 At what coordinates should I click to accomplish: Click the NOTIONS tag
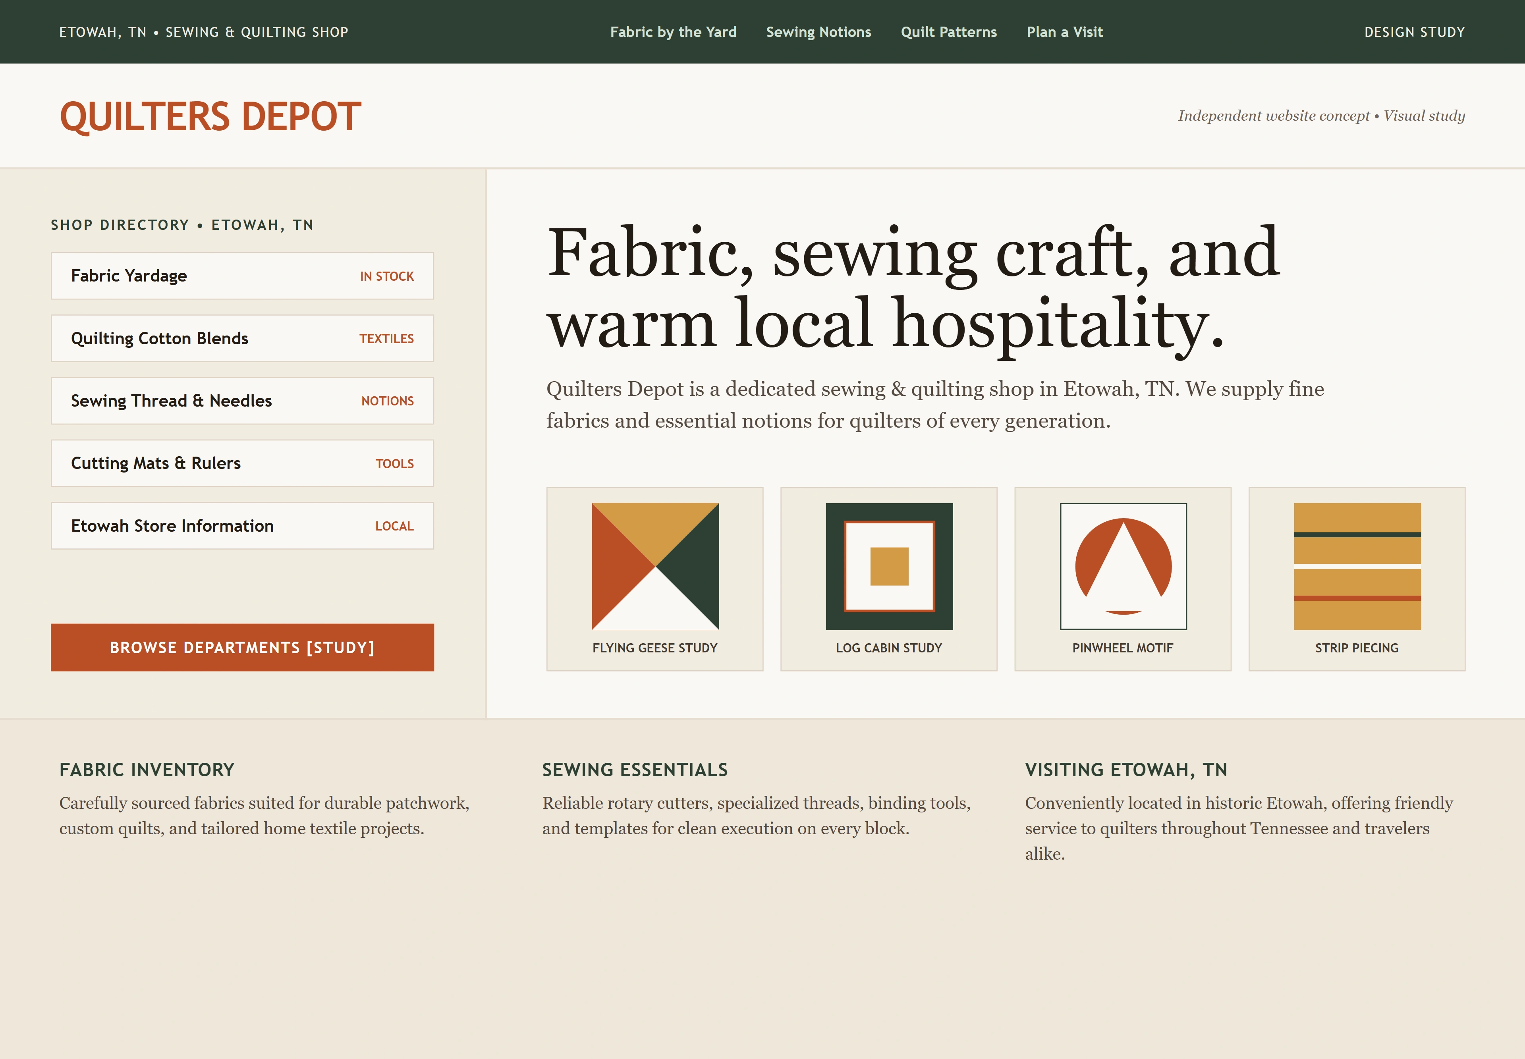tap(388, 401)
